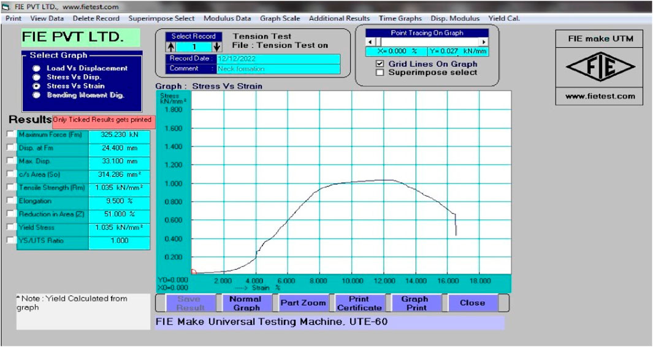Go to next record with down arrow
The image size is (653, 347).
(x=216, y=47)
